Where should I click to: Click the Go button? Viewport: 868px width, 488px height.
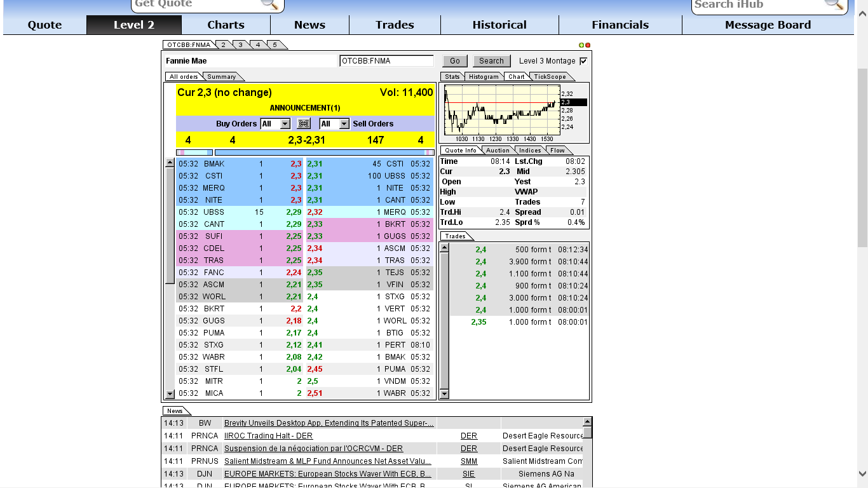455,61
